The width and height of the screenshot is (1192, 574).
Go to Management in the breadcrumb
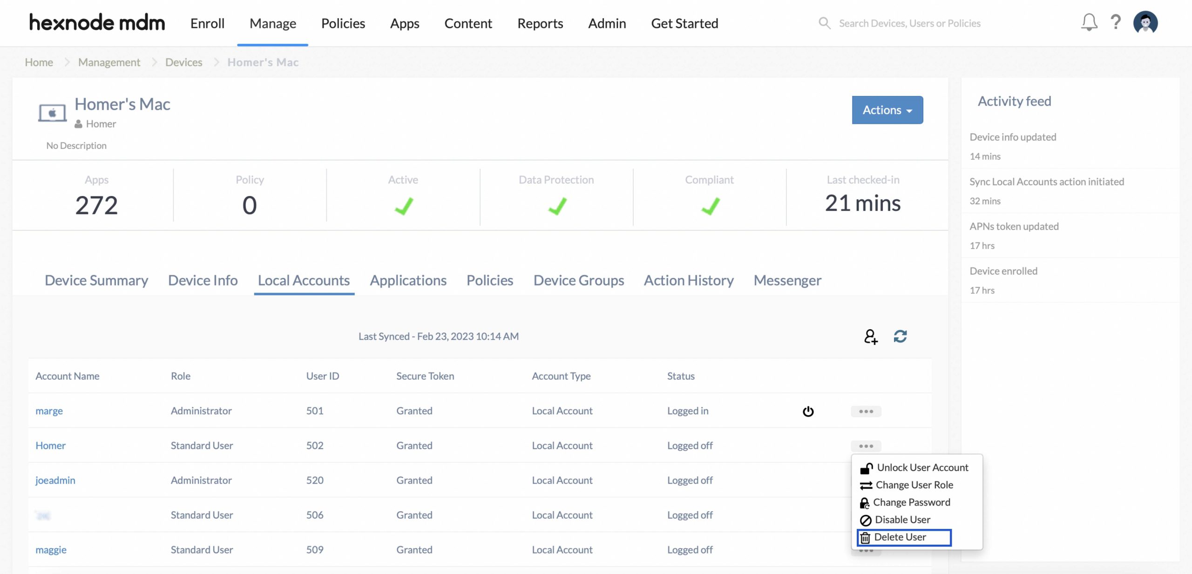109,62
